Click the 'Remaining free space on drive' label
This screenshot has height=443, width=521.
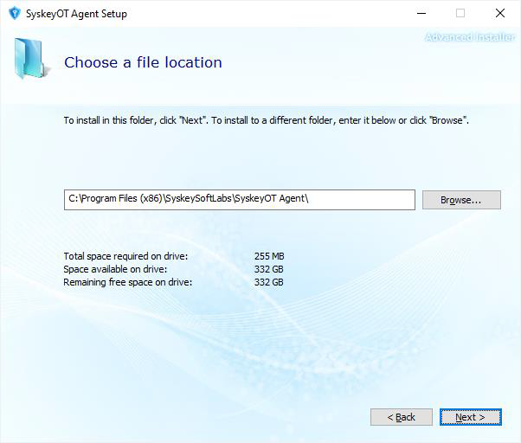128,282
